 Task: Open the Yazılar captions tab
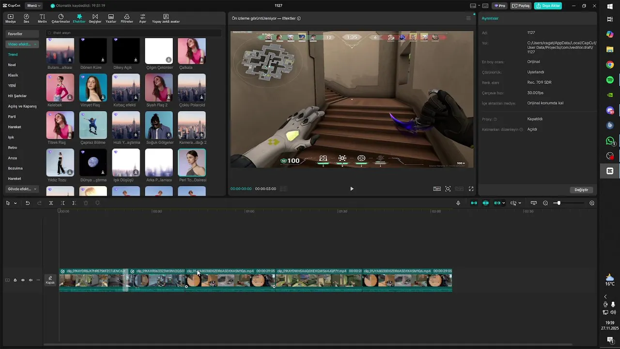tap(111, 18)
